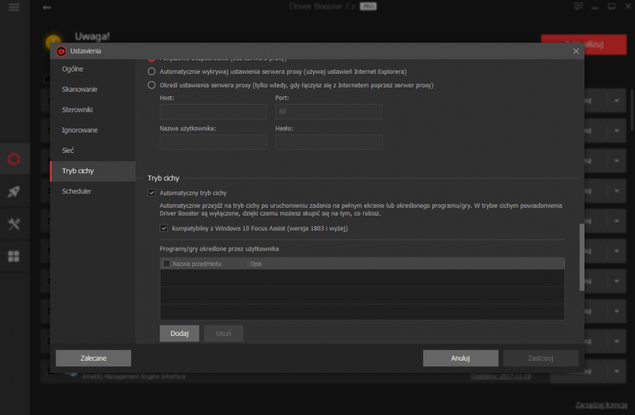Select the red scan sidebar icon
This screenshot has height=415, width=635.
pos(14,159)
